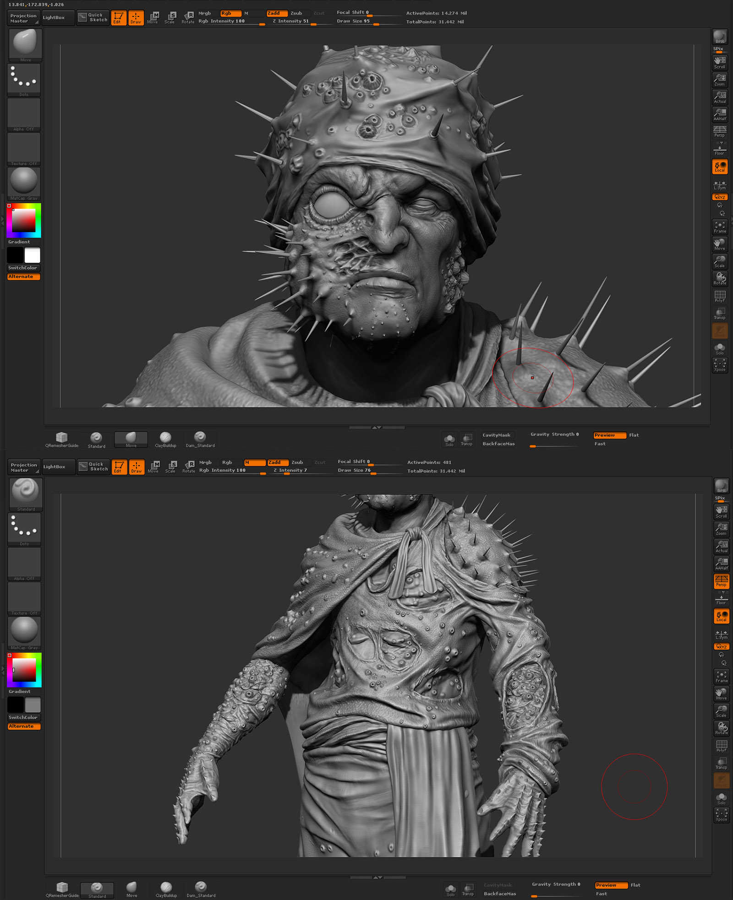Adjust the Draw Size 95 slider

pos(368,22)
